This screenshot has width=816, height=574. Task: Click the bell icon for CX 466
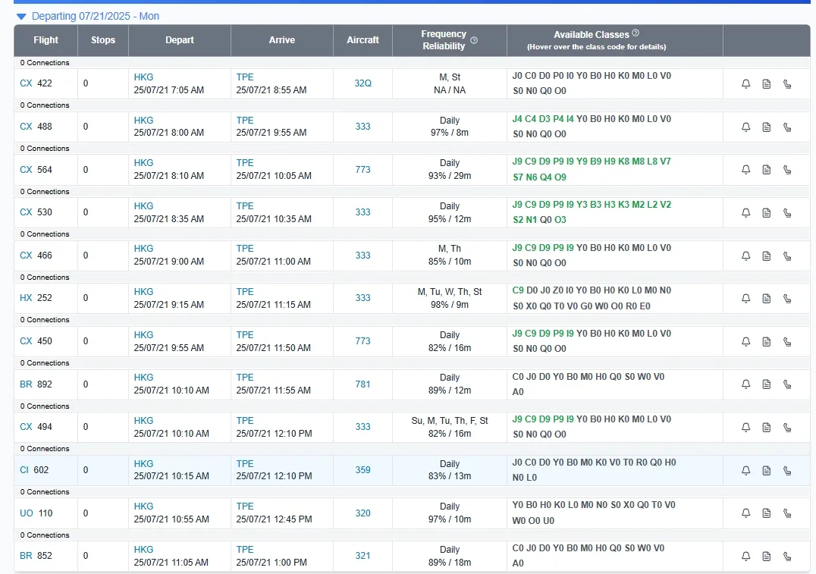745,256
